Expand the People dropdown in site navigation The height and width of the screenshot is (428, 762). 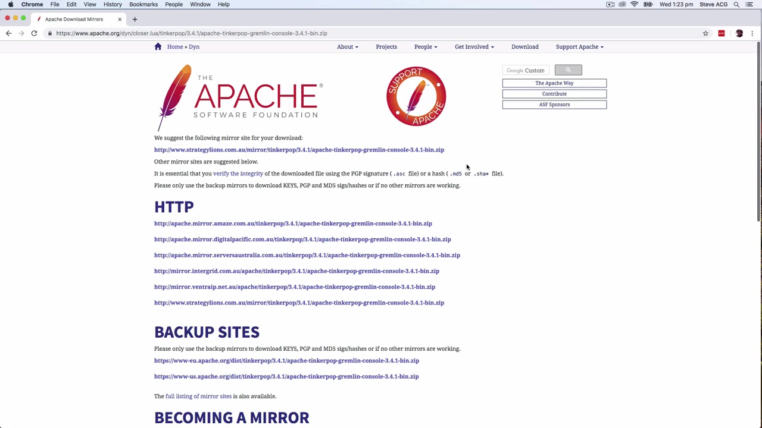[x=426, y=46]
